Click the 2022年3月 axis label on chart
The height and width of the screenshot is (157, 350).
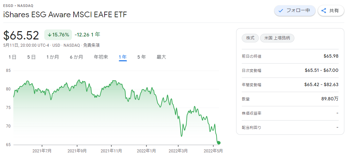click(178, 151)
